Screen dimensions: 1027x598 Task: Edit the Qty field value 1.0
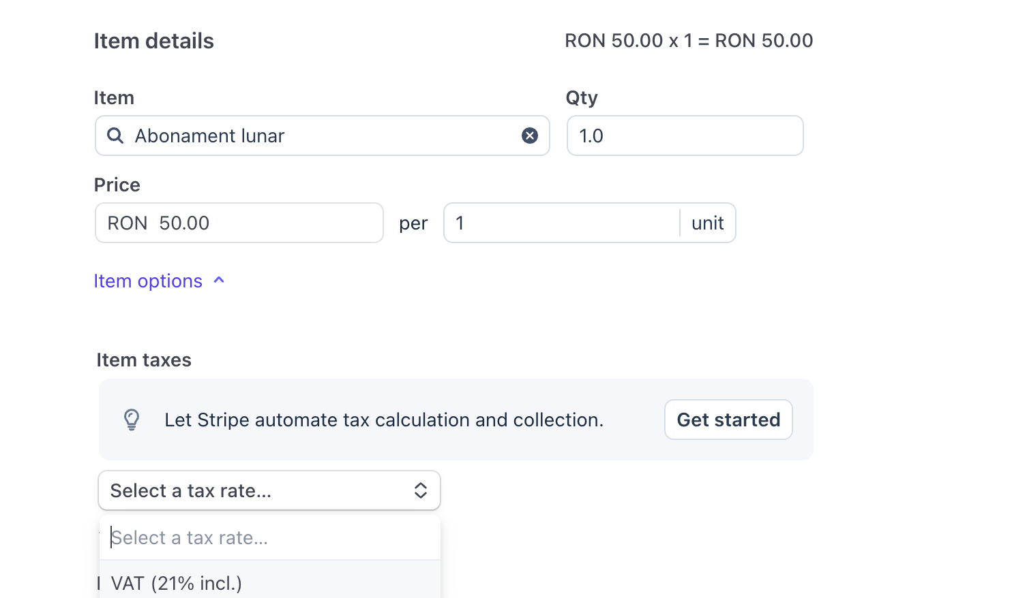tap(685, 136)
